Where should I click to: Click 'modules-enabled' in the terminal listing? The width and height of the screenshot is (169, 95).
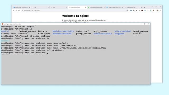[62, 34]
